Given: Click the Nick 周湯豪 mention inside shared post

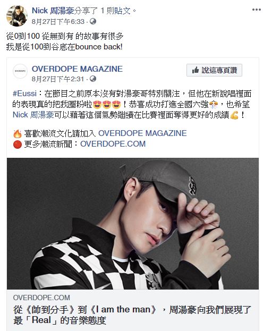Looking at the screenshot, I should point(33,115).
